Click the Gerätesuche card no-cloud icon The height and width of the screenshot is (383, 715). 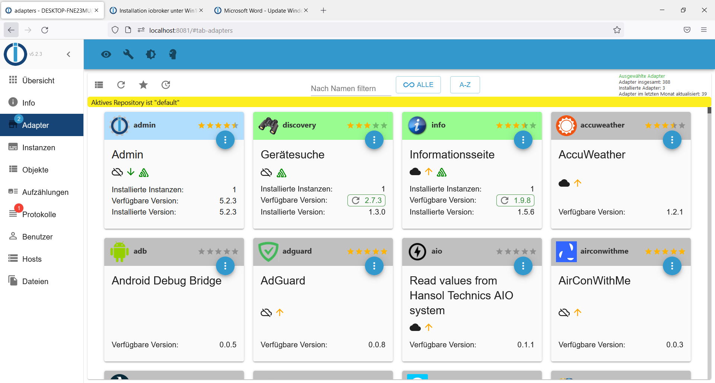[266, 173]
